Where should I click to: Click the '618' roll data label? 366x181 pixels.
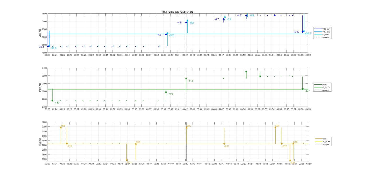click(x=295, y=142)
